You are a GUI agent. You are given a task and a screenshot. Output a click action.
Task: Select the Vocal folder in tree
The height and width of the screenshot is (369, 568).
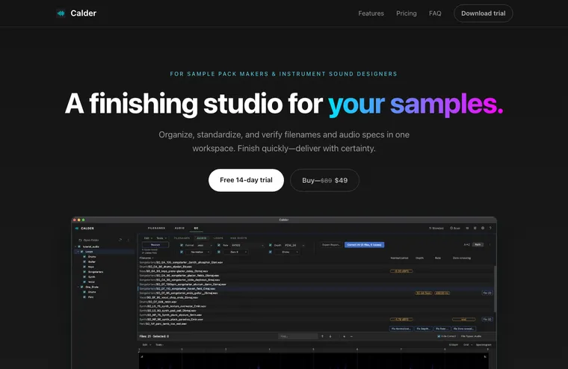click(92, 282)
